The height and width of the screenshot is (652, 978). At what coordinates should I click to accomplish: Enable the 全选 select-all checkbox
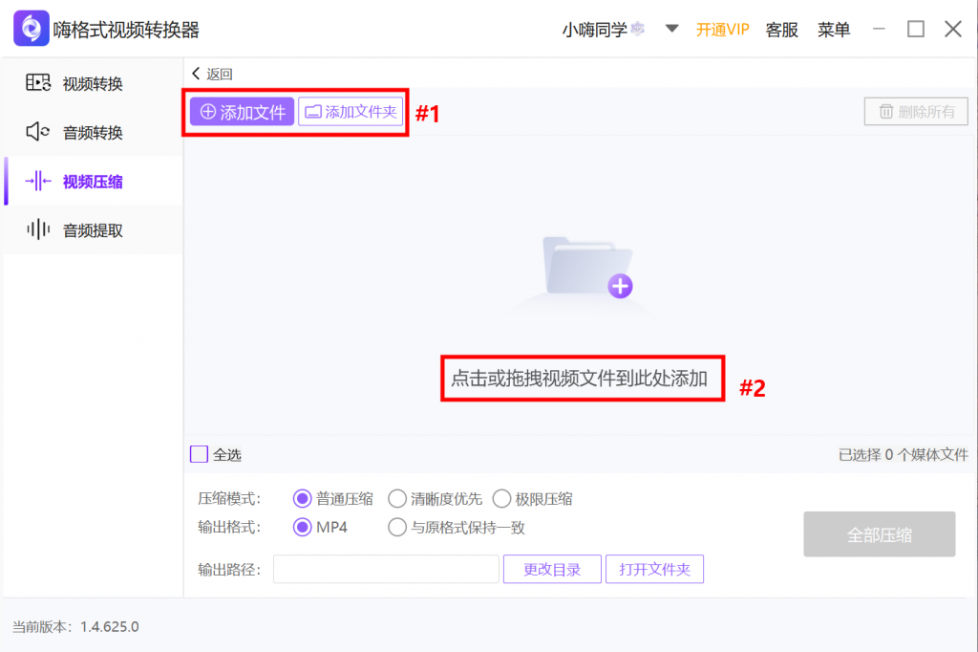pos(199,454)
